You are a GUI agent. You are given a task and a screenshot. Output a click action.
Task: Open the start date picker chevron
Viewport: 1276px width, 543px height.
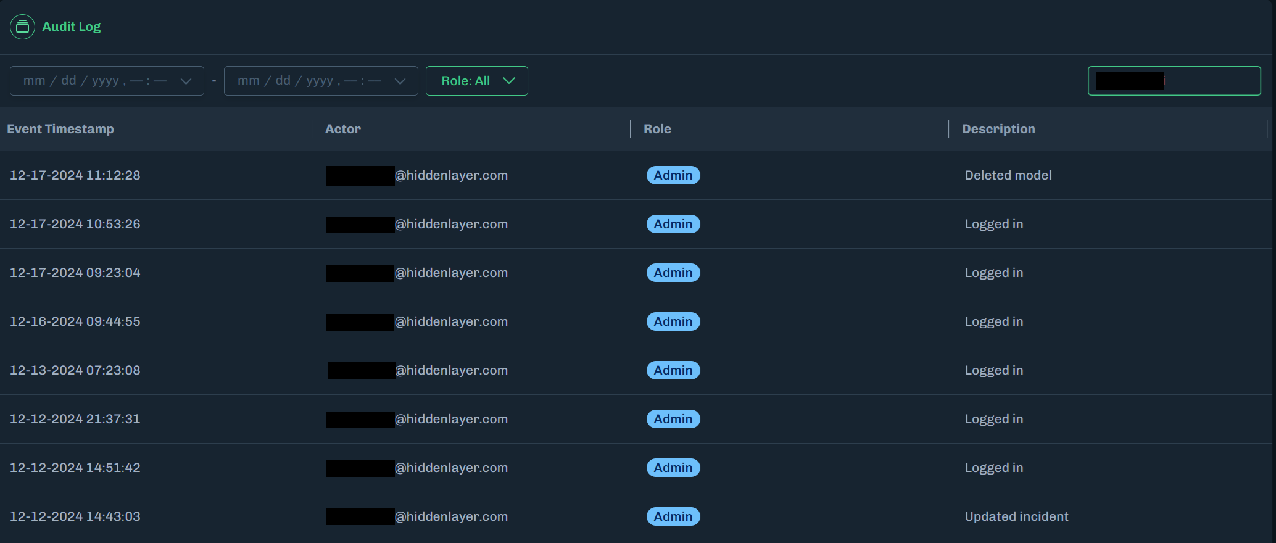[186, 81]
